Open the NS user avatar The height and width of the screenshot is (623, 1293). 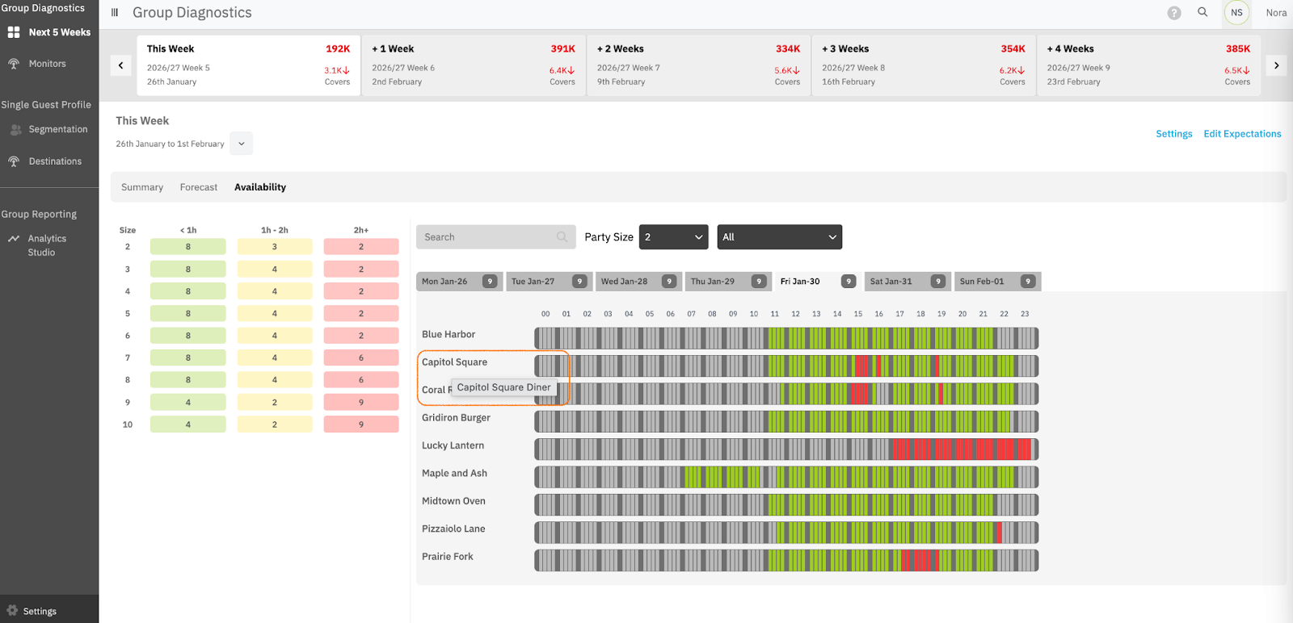(1236, 13)
